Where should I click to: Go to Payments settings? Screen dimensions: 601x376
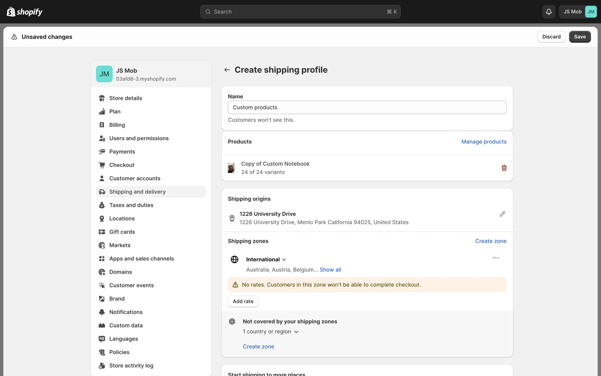point(122,152)
